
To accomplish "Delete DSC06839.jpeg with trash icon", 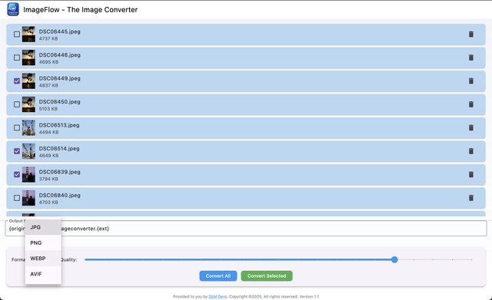I will 471,174.
